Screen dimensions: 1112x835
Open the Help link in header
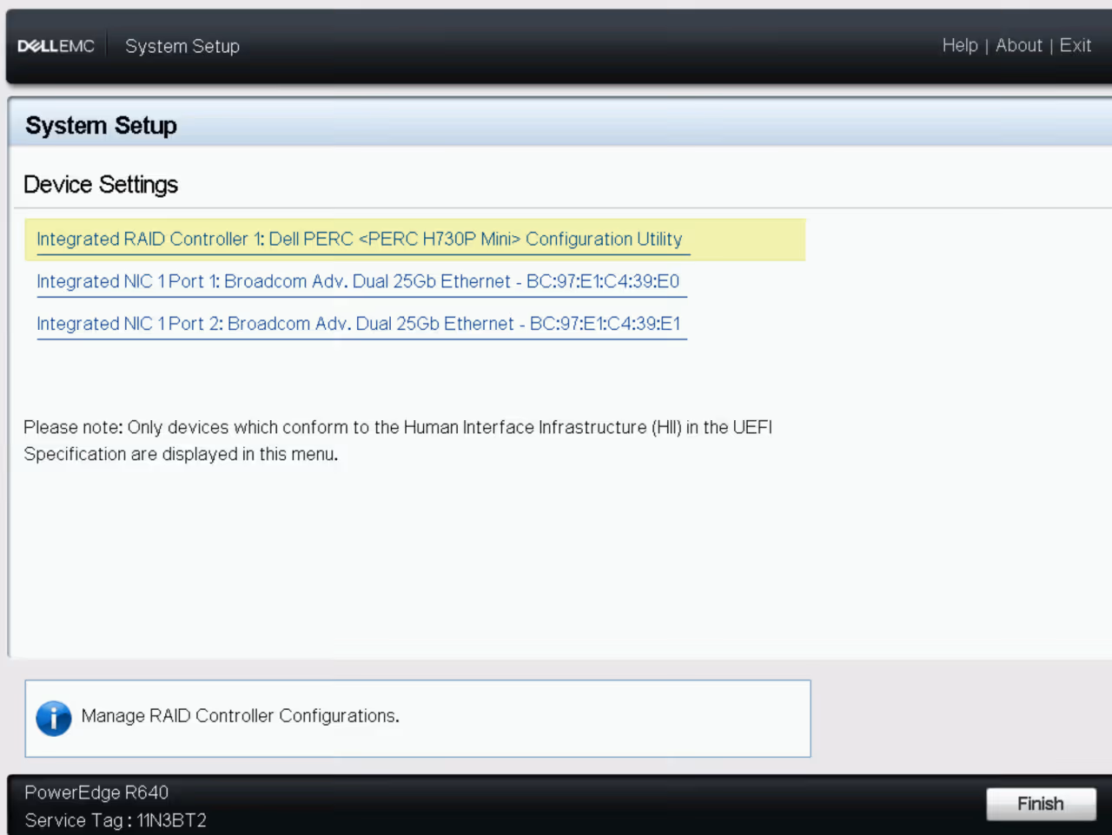960,45
